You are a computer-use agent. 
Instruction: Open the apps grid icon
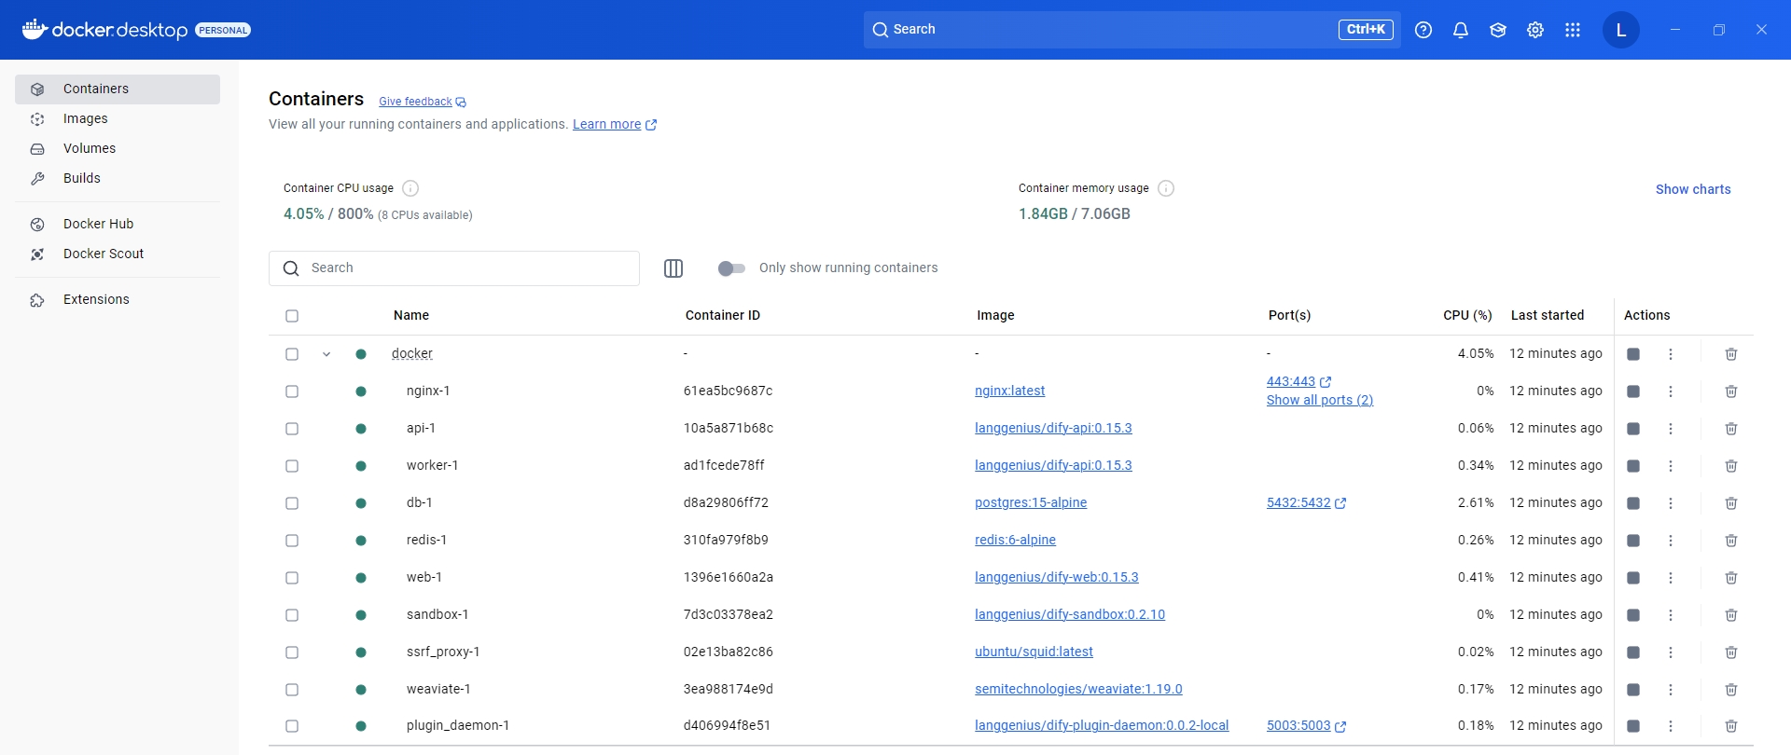coord(1573,30)
